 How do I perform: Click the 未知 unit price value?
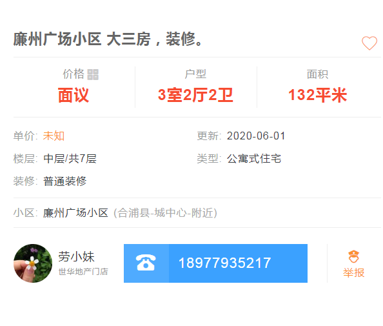tap(54, 136)
